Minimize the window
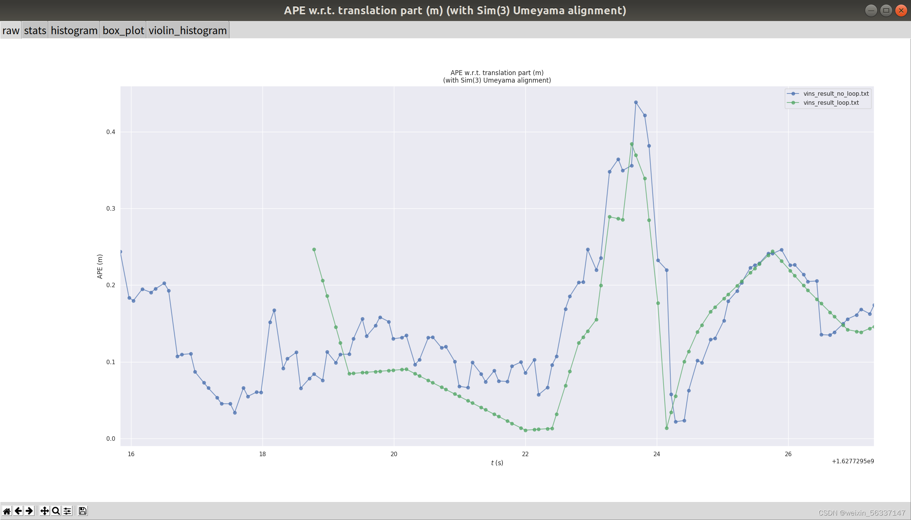This screenshot has width=911, height=520. [x=871, y=11]
